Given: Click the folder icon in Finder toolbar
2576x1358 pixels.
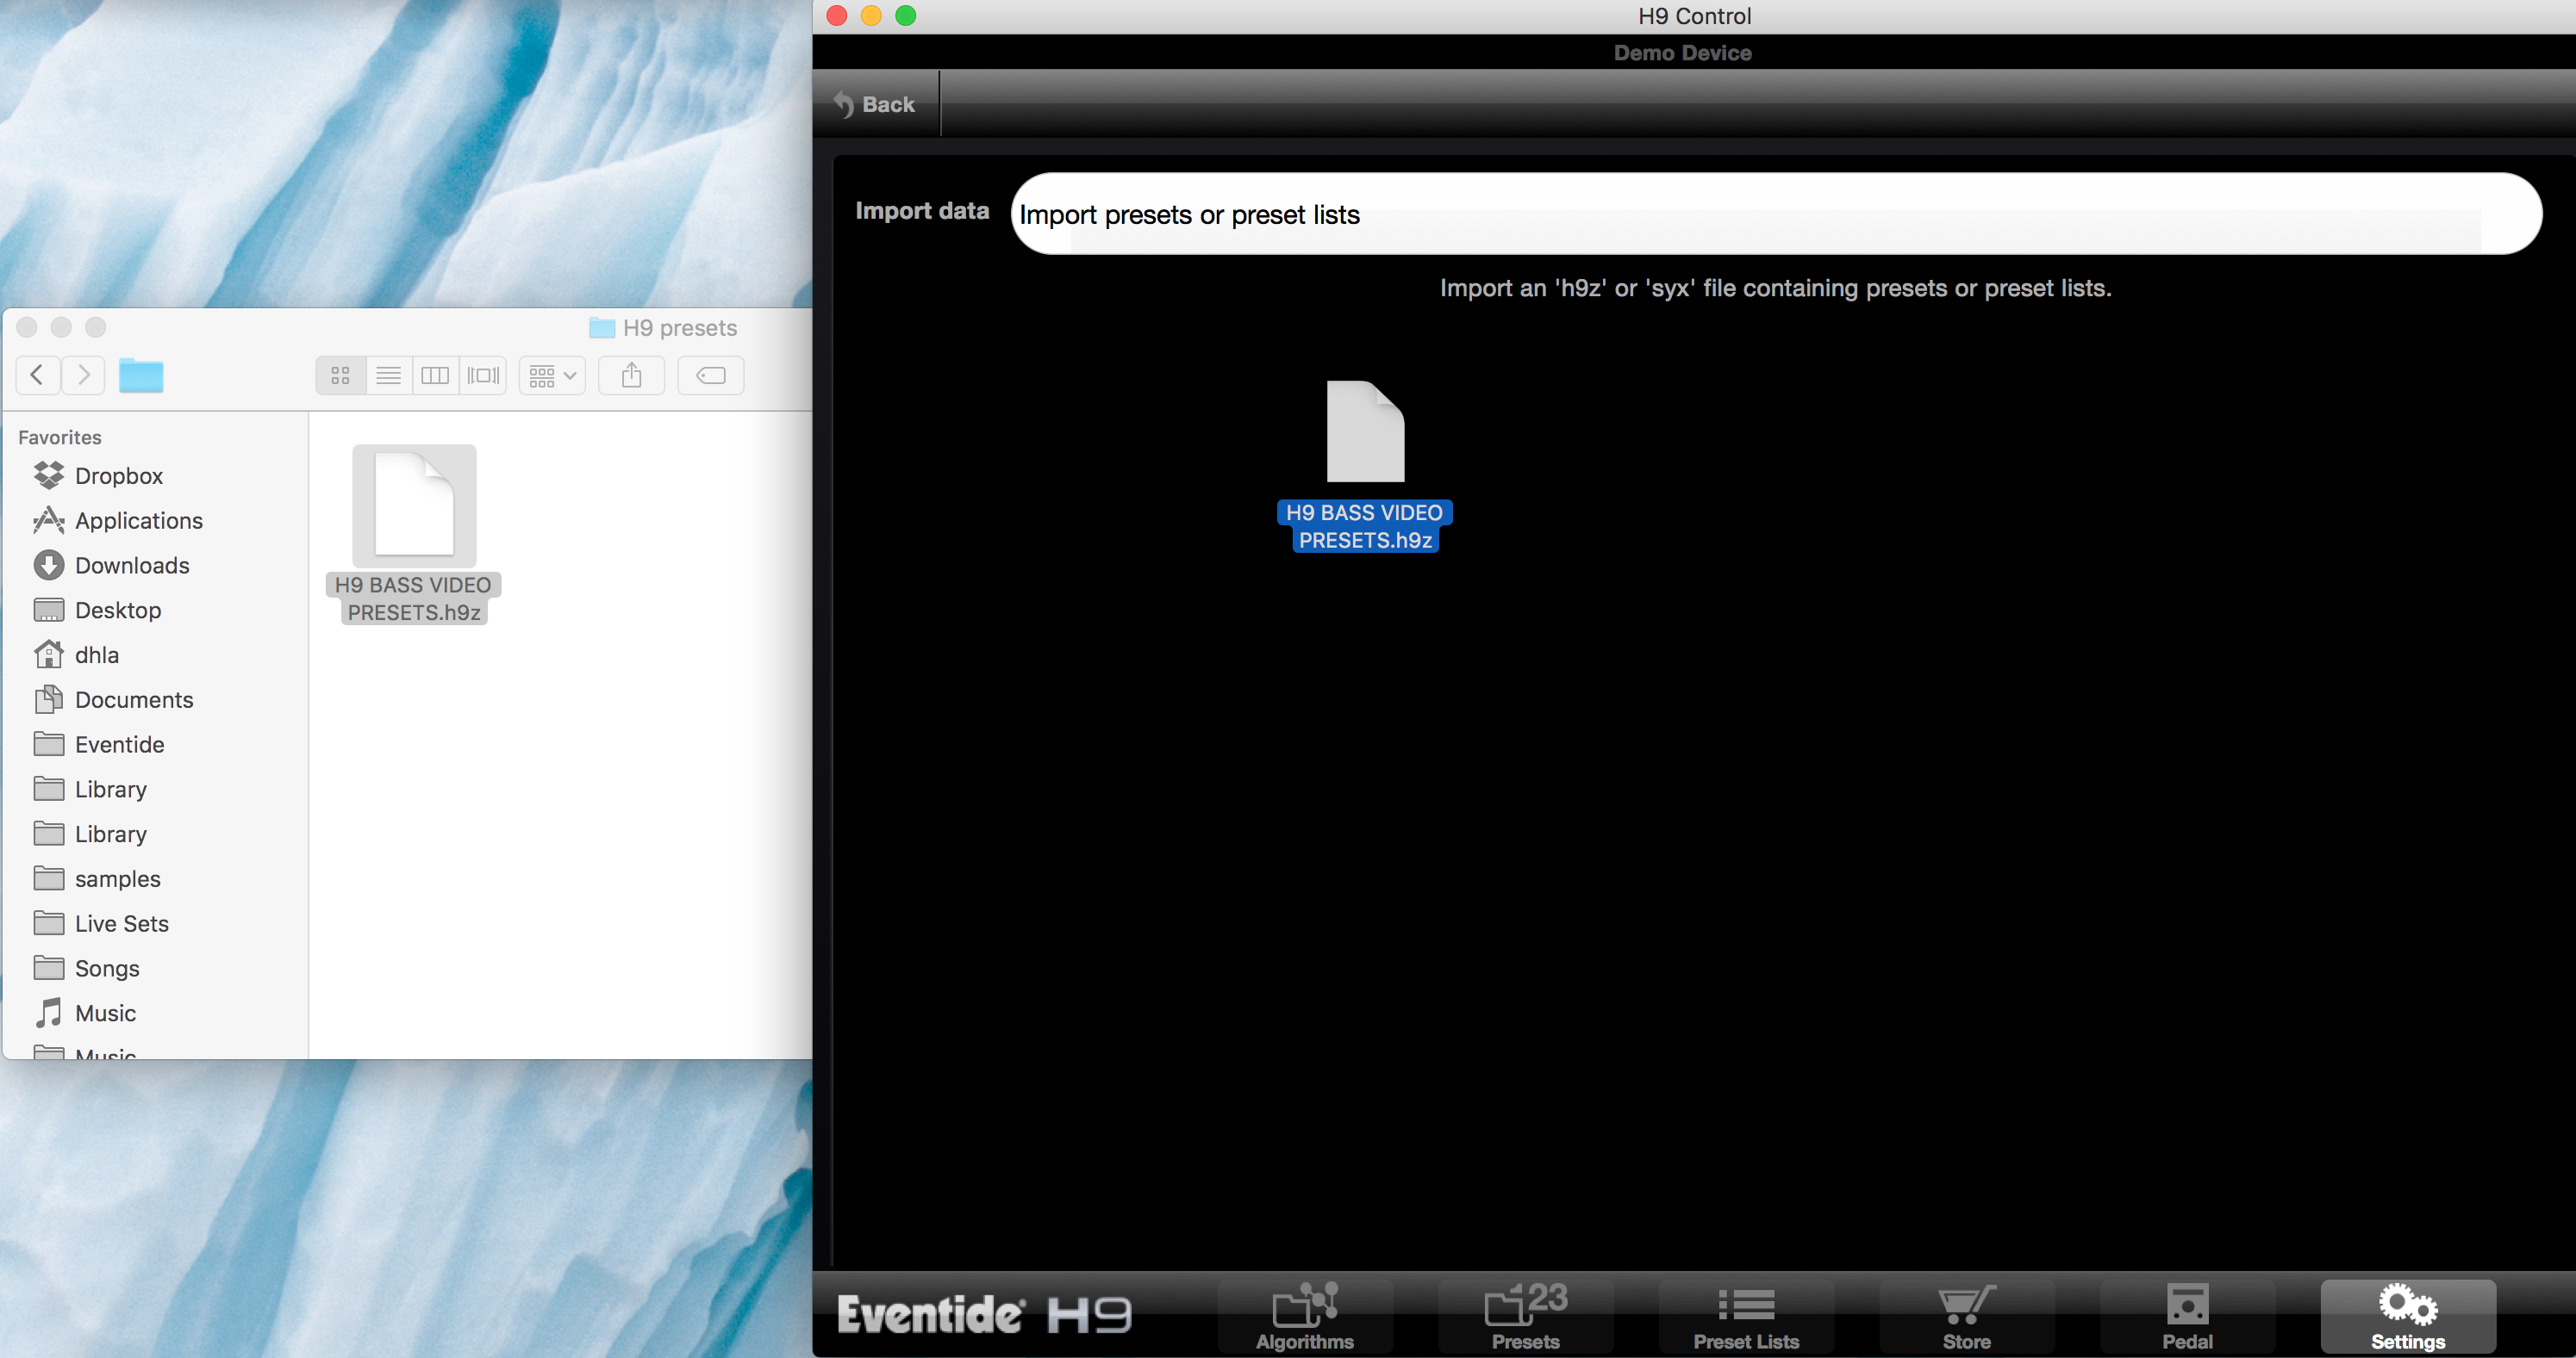Looking at the screenshot, I should tap(141, 375).
